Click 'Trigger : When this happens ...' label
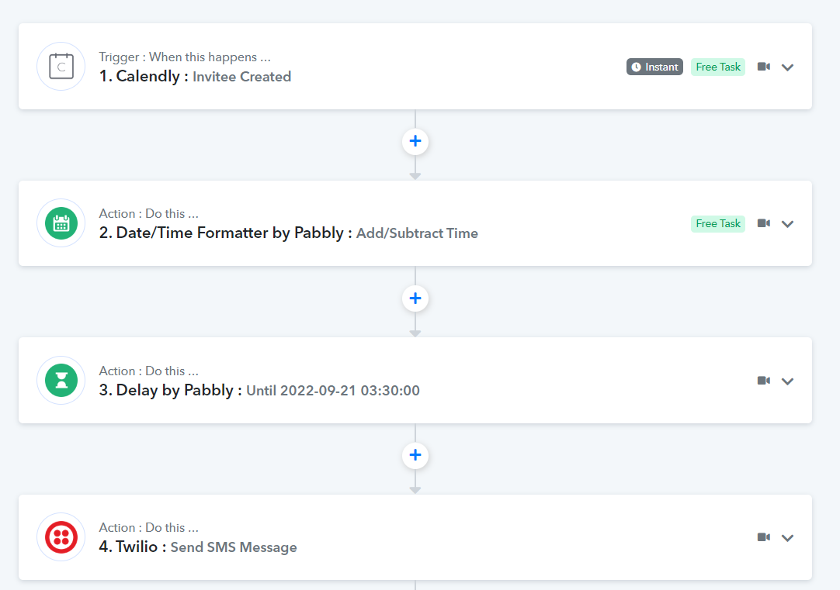840x590 pixels. [185, 57]
